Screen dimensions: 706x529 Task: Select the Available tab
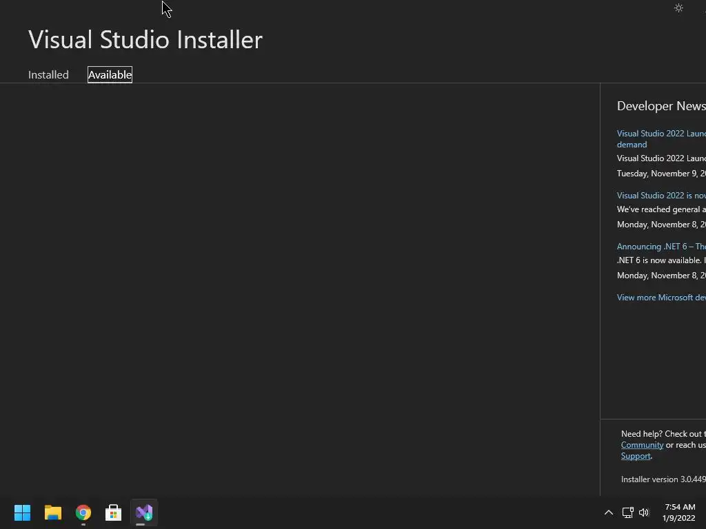[110, 74]
